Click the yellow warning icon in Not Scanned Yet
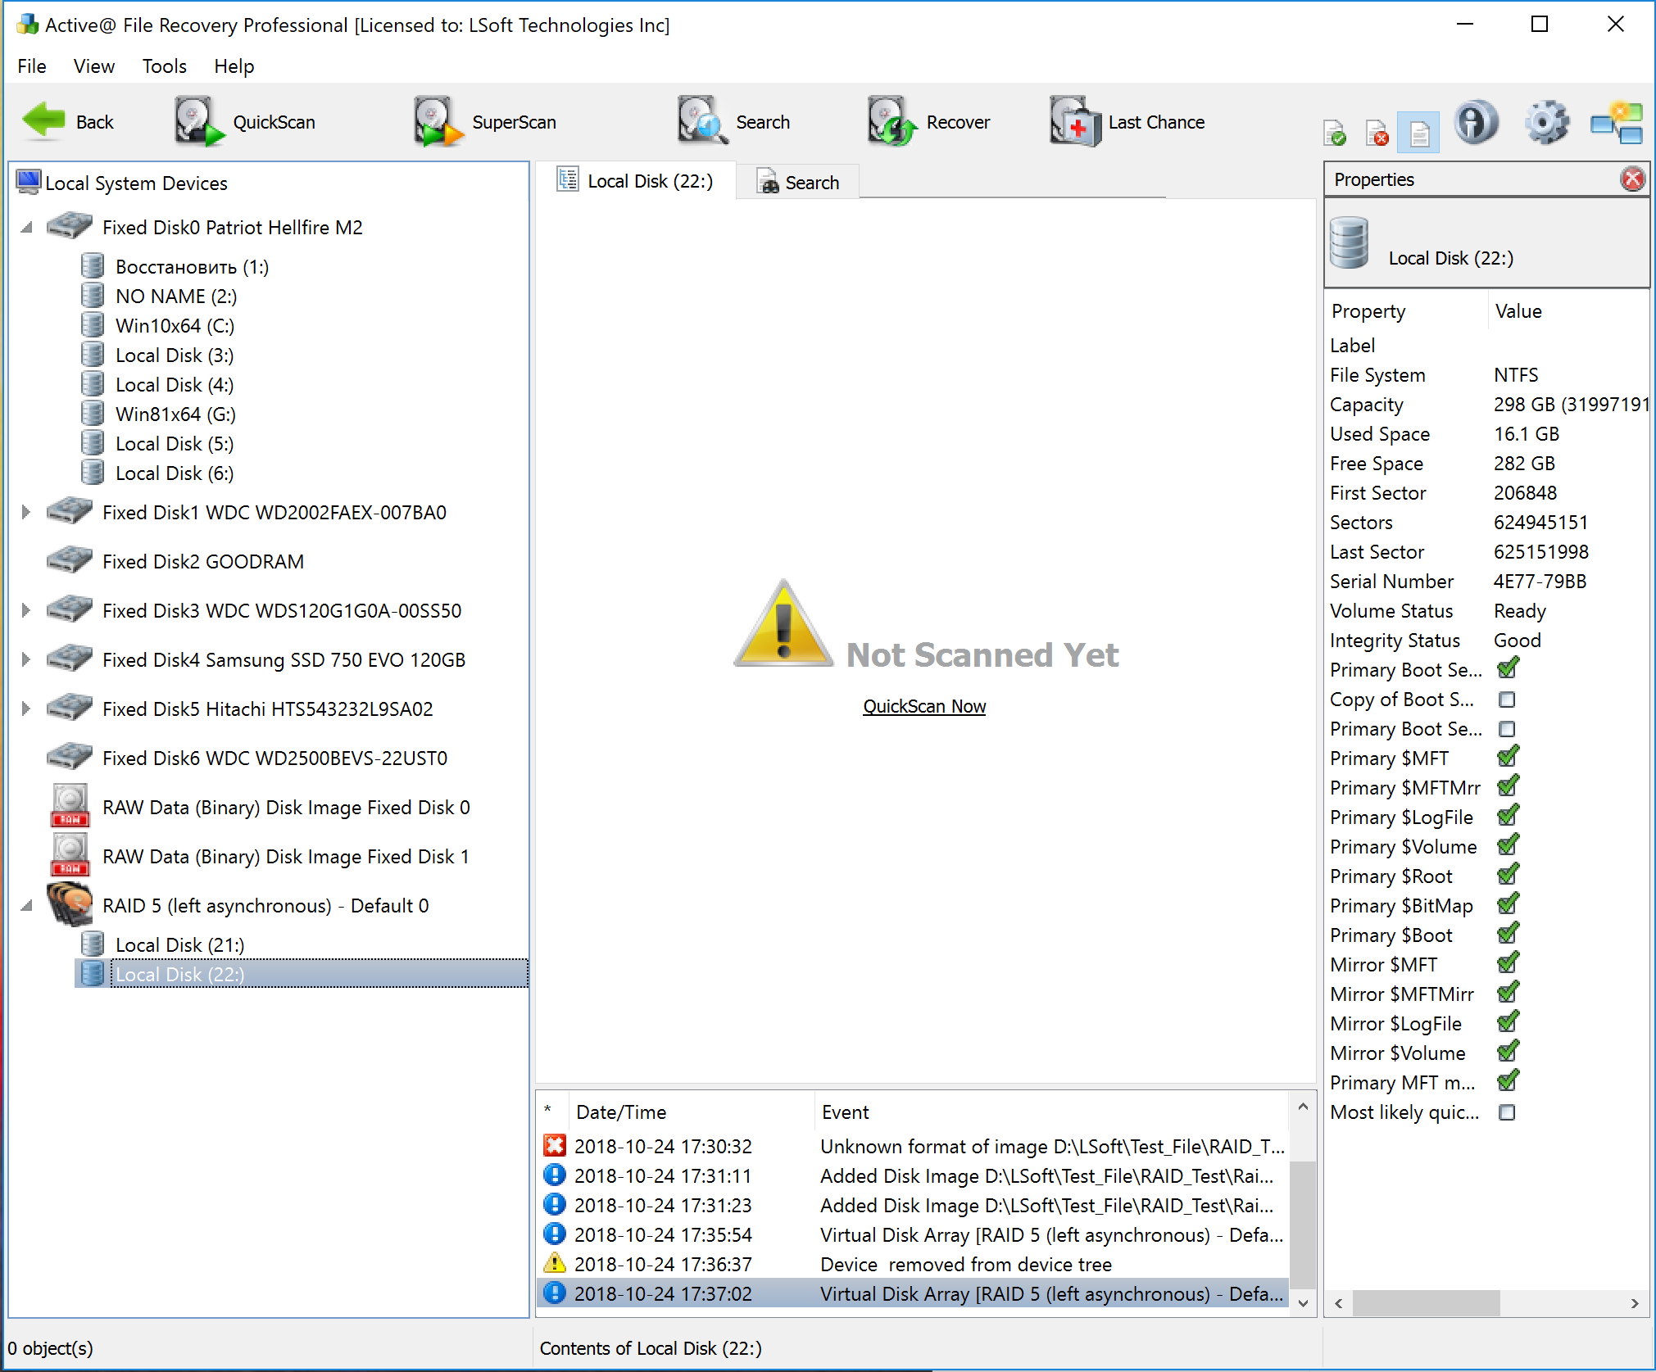1656x1372 pixels. pos(783,624)
